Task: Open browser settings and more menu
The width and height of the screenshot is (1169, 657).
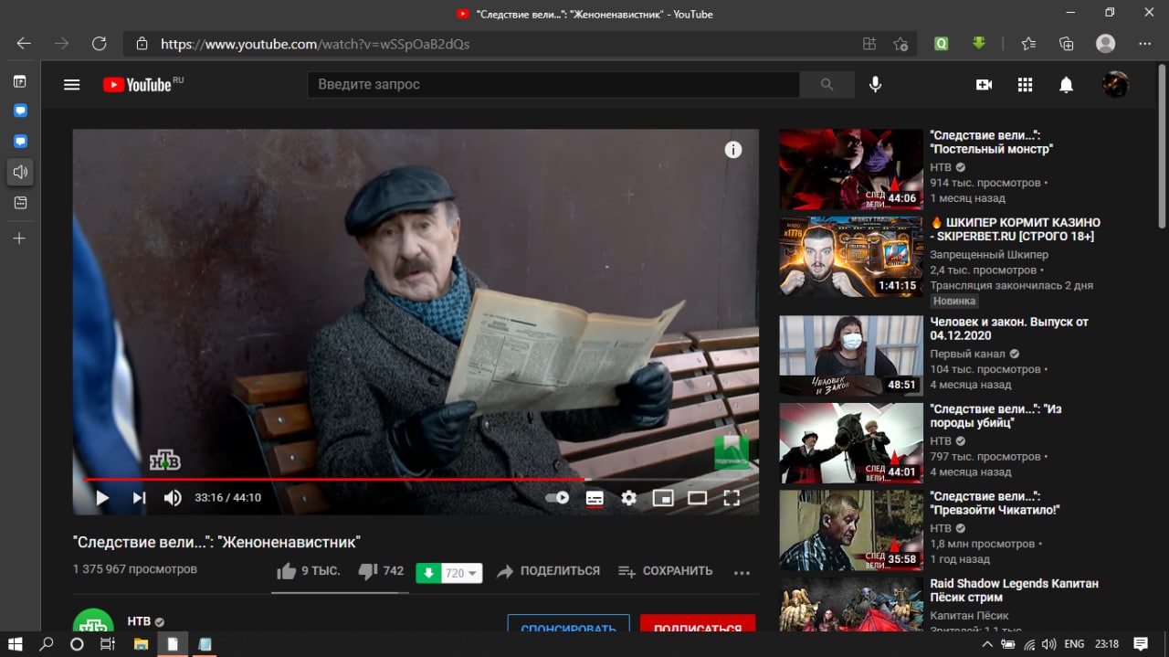Action: click(1145, 43)
